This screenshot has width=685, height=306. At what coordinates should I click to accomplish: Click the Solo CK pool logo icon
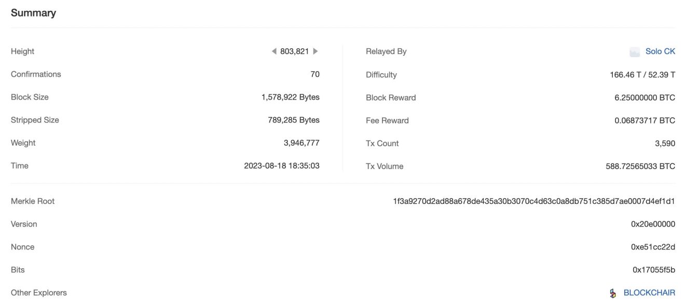coord(635,52)
